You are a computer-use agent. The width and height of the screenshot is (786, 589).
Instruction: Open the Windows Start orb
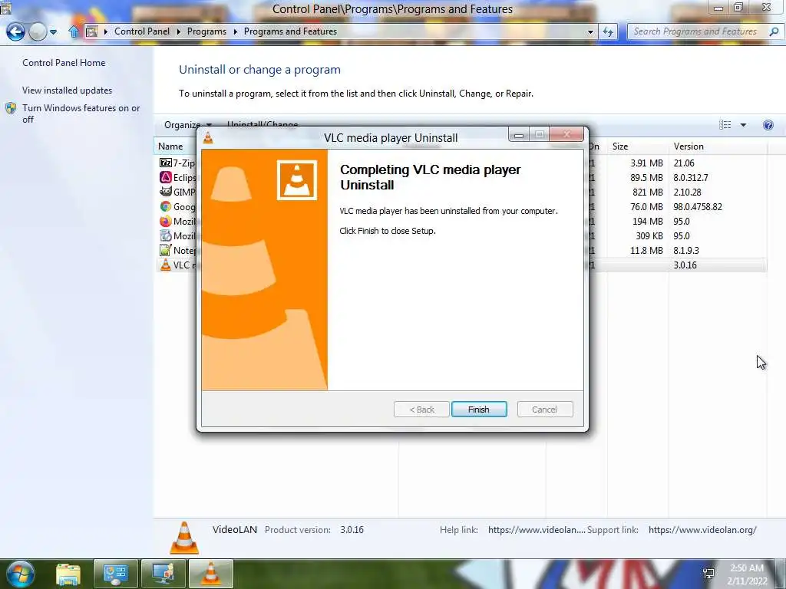(20, 574)
